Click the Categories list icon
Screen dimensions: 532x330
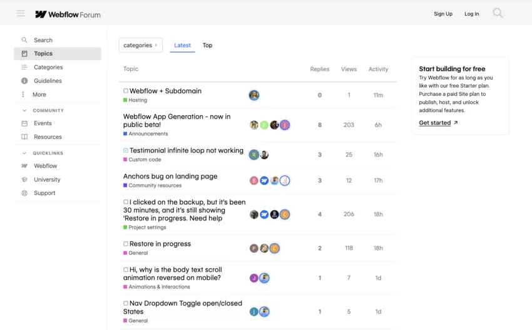point(24,67)
